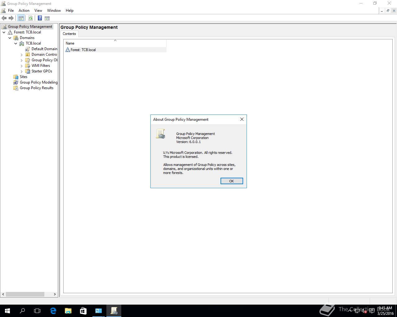Toggle the Show/Hide Action Pane toolbar icon
The width and height of the screenshot is (397, 317).
pyautogui.click(x=47, y=18)
